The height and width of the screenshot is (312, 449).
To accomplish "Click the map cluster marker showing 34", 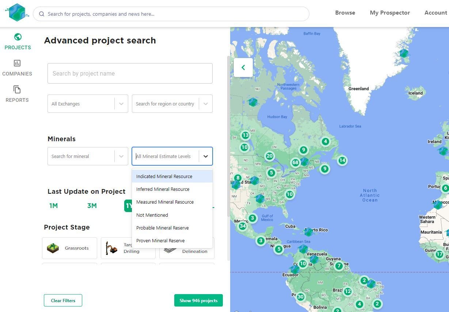I will pyautogui.click(x=242, y=226).
